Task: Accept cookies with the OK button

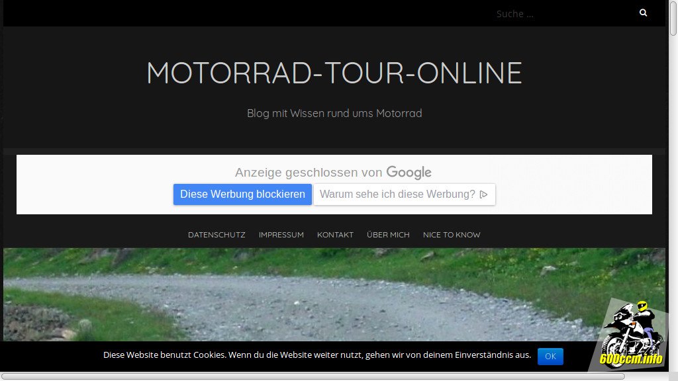Action: coord(550,357)
